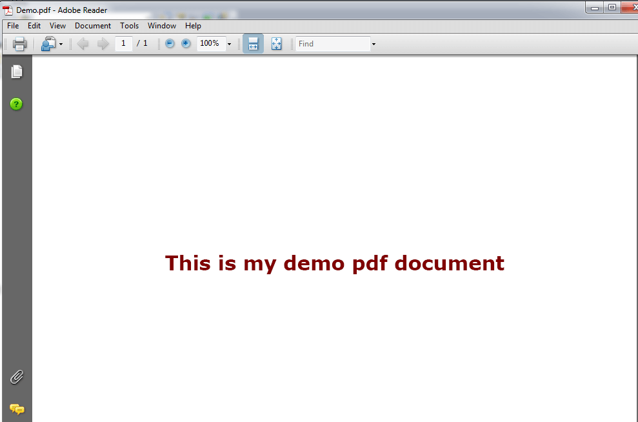Go to the previous page arrow
Viewport: 638px width, 422px height.
point(83,44)
